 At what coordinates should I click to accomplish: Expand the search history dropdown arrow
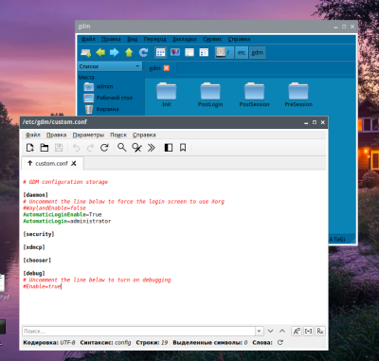259,331
